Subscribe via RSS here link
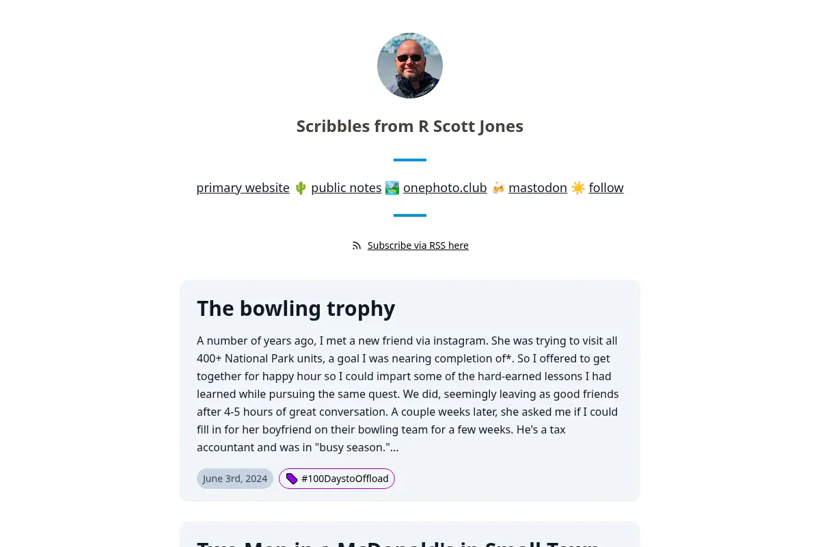The height and width of the screenshot is (547, 820). click(x=418, y=245)
